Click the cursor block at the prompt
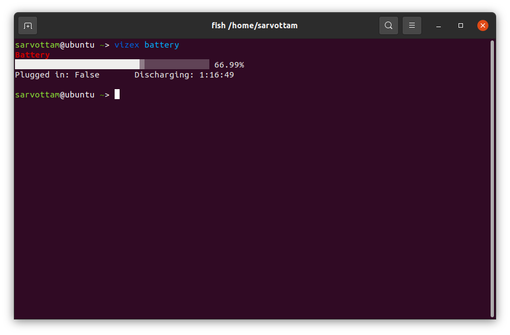The height and width of the screenshot is (335, 510). point(117,94)
